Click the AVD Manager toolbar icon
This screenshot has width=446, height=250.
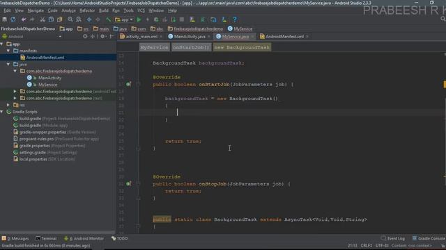pyautogui.click(x=192, y=19)
